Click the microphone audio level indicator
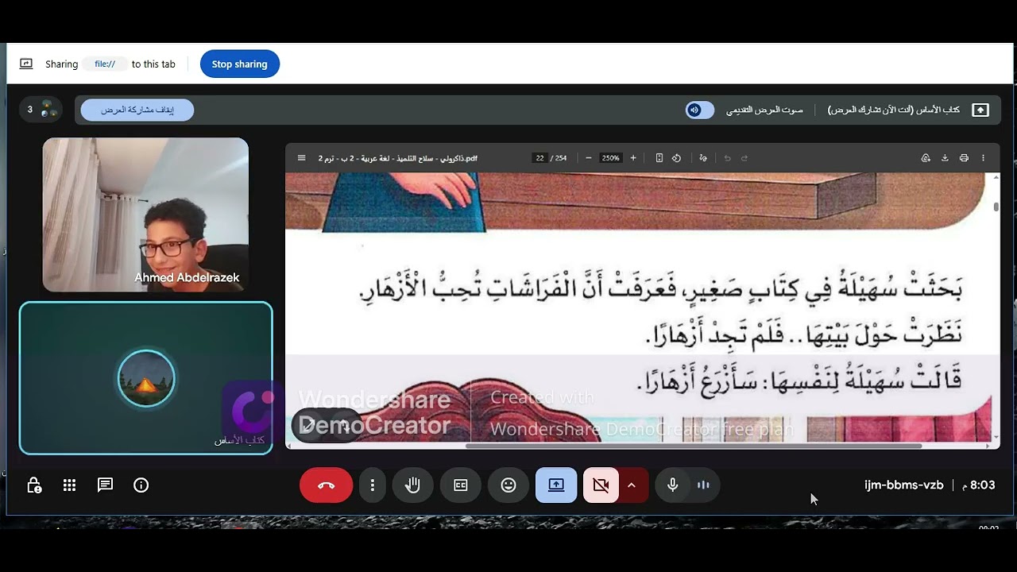1017x572 pixels. tap(703, 485)
